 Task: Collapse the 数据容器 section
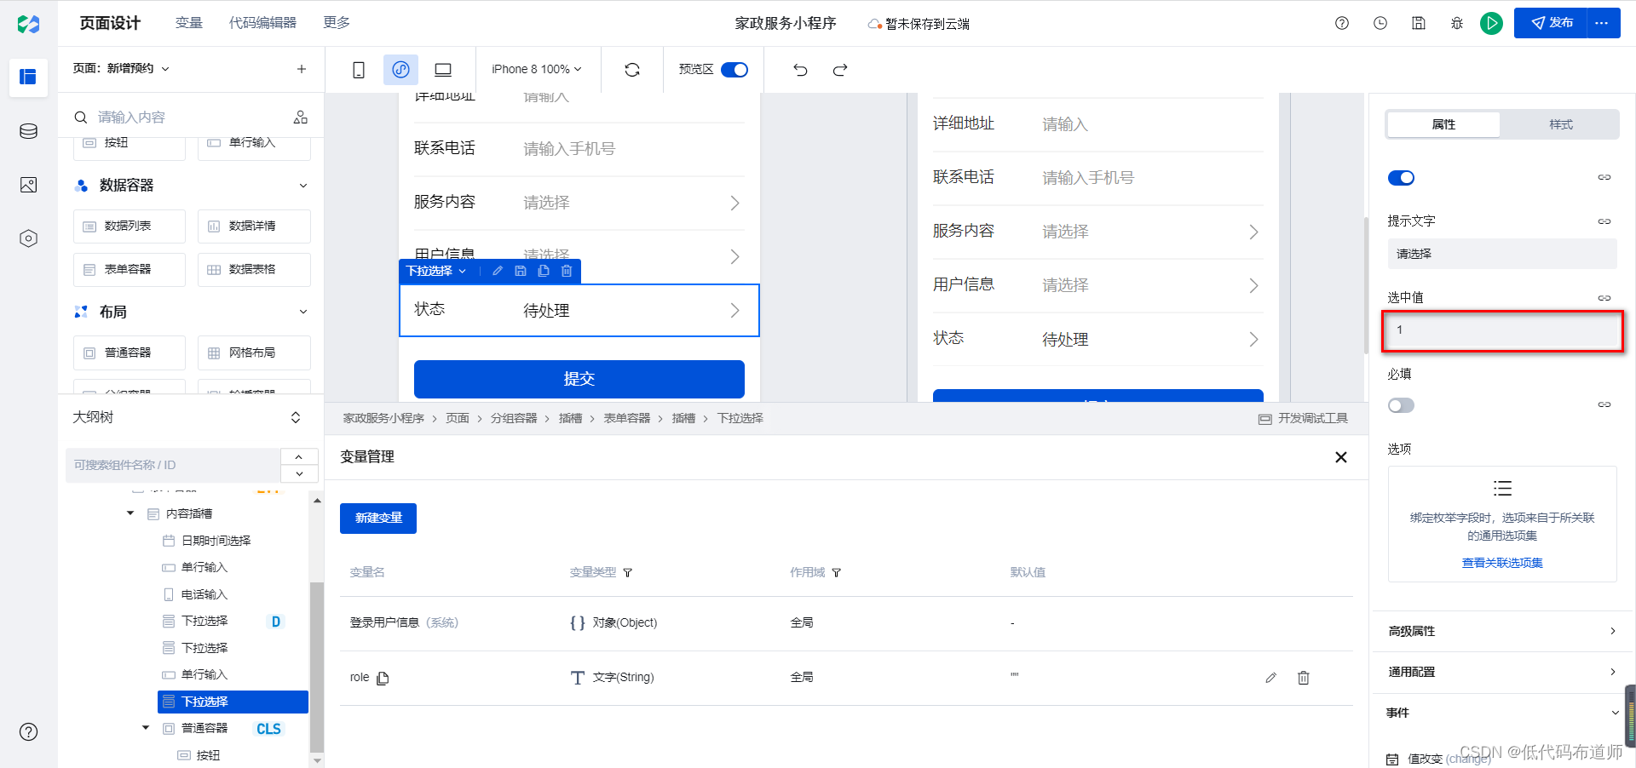click(x=303, y=186)
